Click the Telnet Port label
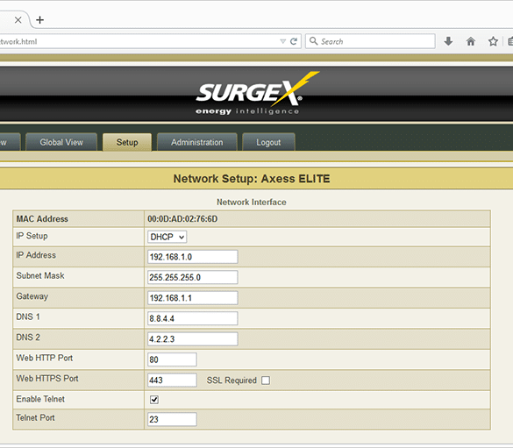The width and height of the screenshot is (513, 448). (35, 417)
